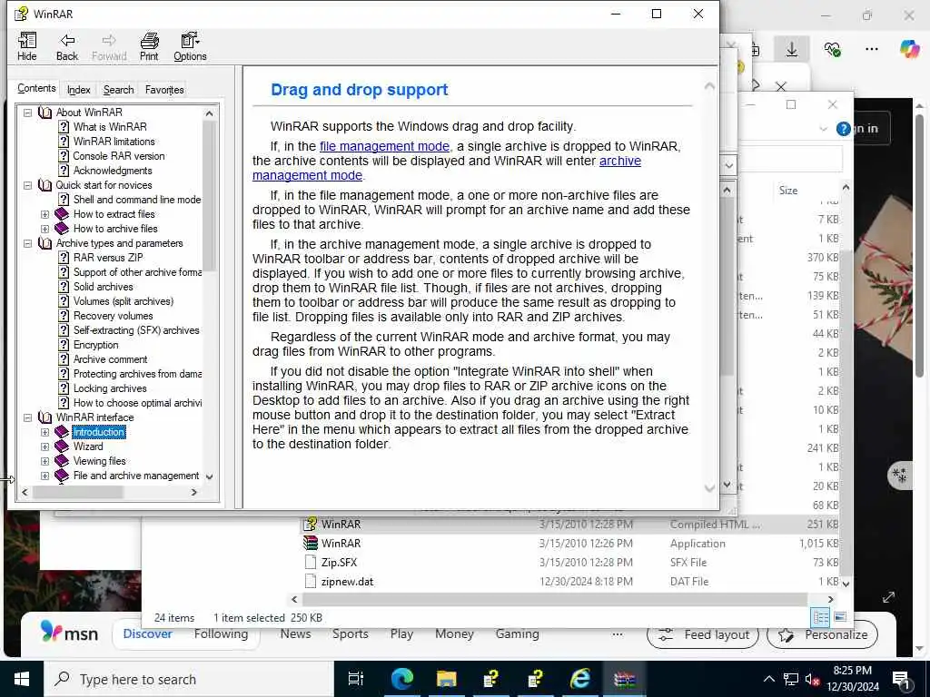Viewport: 930px width, 697px height.
Task: Open the Options toolbar menu
Action: (190, 47)
